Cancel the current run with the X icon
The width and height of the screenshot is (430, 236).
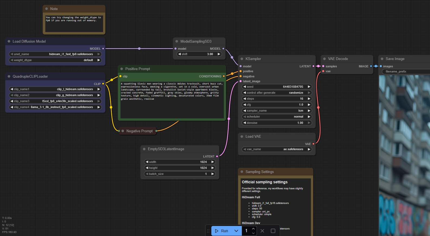tap(262, 231)
